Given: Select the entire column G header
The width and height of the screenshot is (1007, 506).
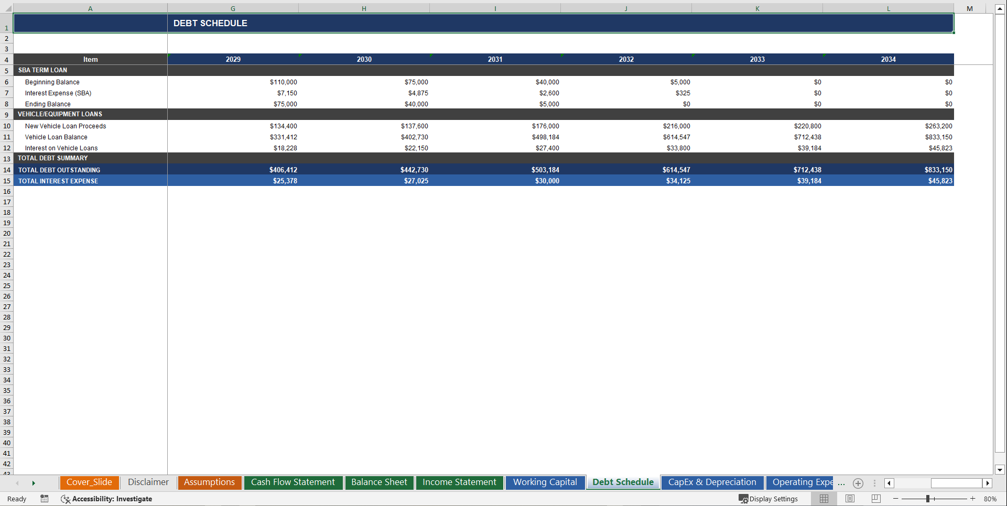Looking at the screenshot, I should click(x=233, y=8).
